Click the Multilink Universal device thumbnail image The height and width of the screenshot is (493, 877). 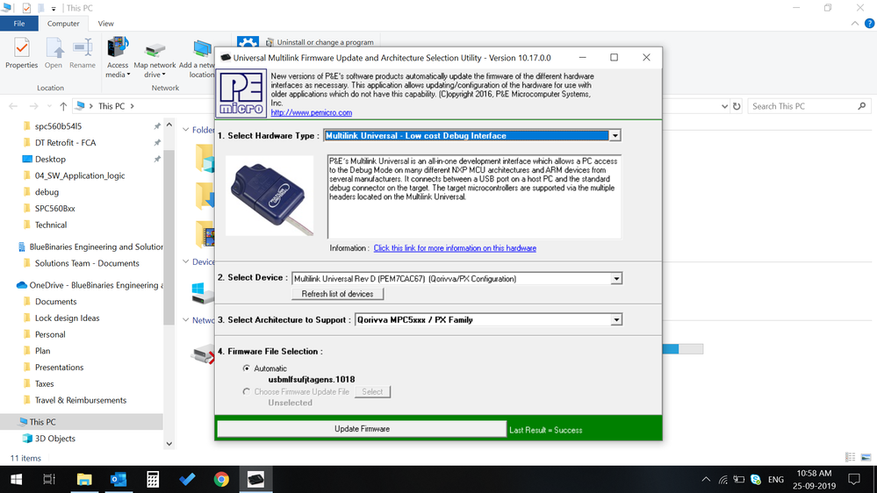270,196
